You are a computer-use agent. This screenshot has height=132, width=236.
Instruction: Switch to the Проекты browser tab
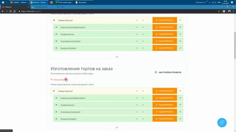[x=15, y=7]
